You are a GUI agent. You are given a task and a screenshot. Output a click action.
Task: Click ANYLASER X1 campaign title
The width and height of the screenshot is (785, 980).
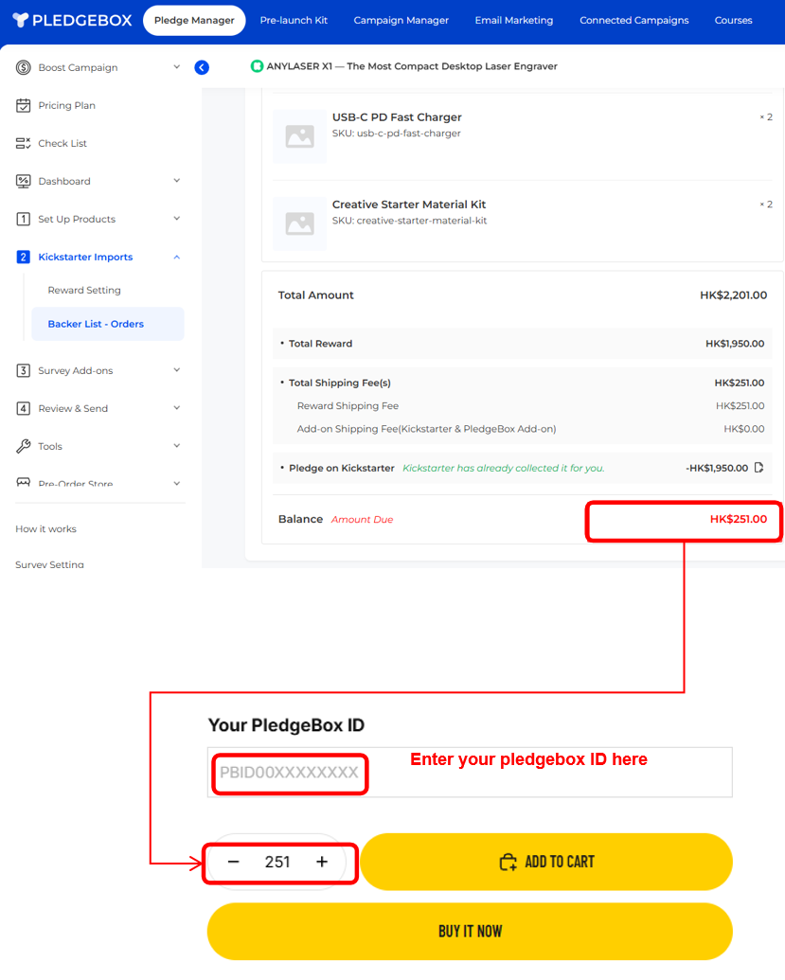[x=412, y=66]
